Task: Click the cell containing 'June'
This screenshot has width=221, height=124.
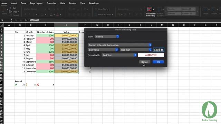Action: (x=31, y=52)
